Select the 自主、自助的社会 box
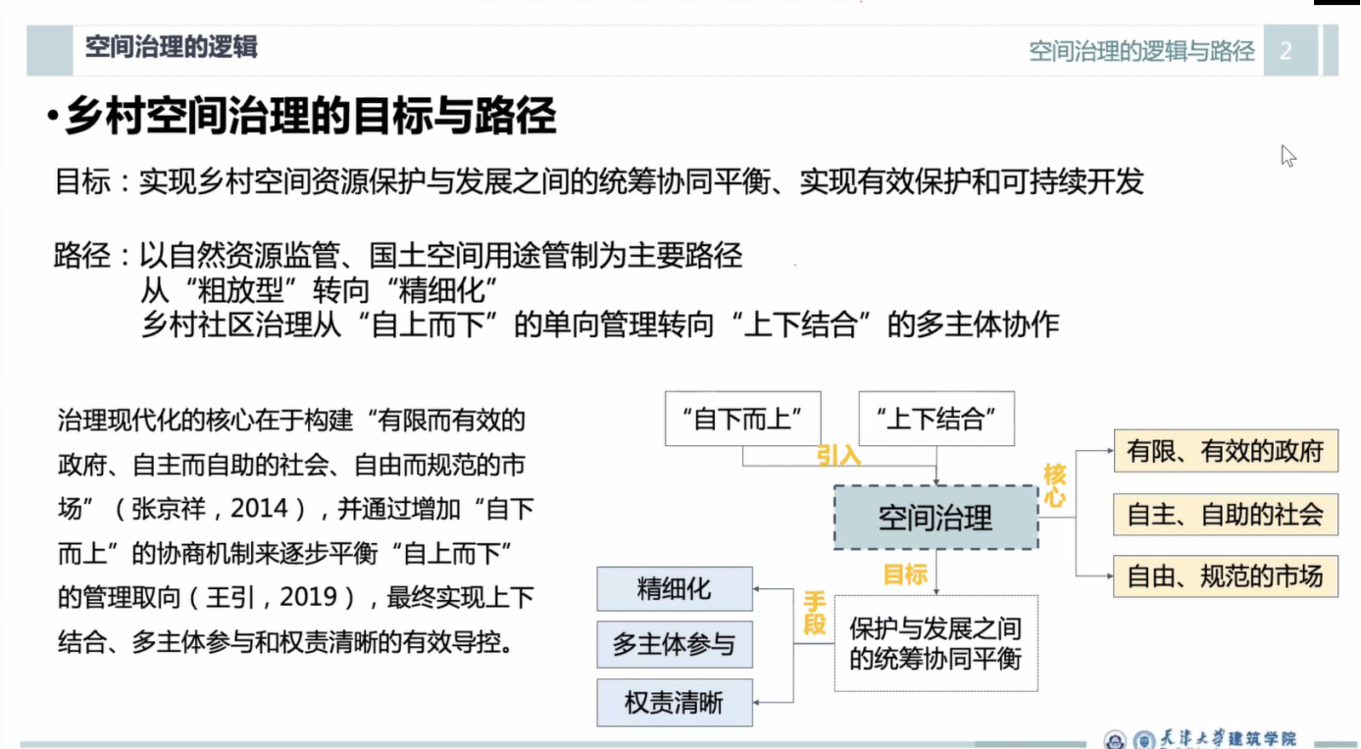The image size is (1361, 749). pyautogui.click(x=1225, y=514)
